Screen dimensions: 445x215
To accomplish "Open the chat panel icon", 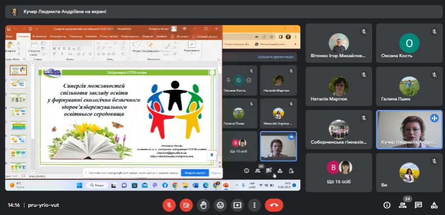I will [418, 205].
